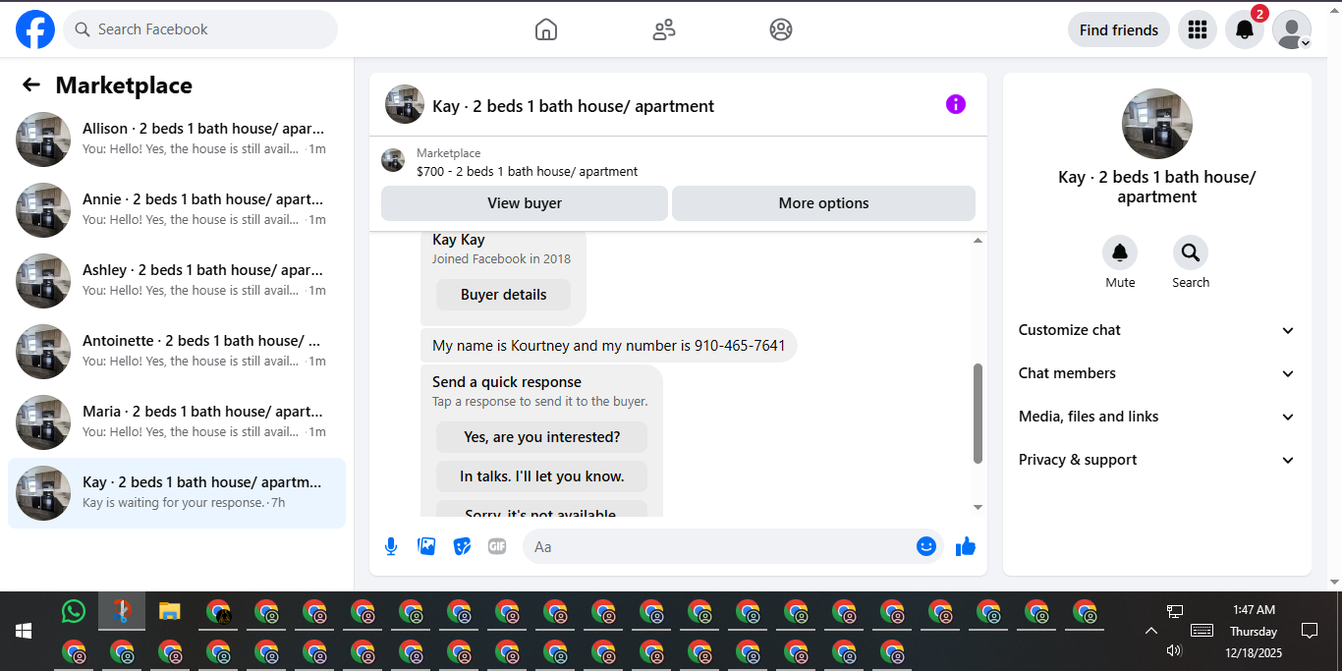Open the notifications bell with the red badge
This screenshot has width=1342, height=671.
[x=1245, y=29]
